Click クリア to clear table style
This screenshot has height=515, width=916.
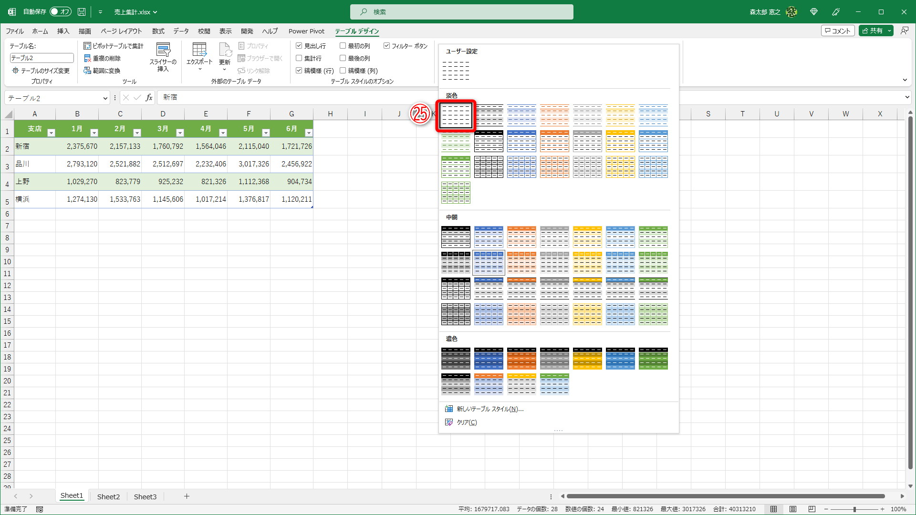[466, 422]
